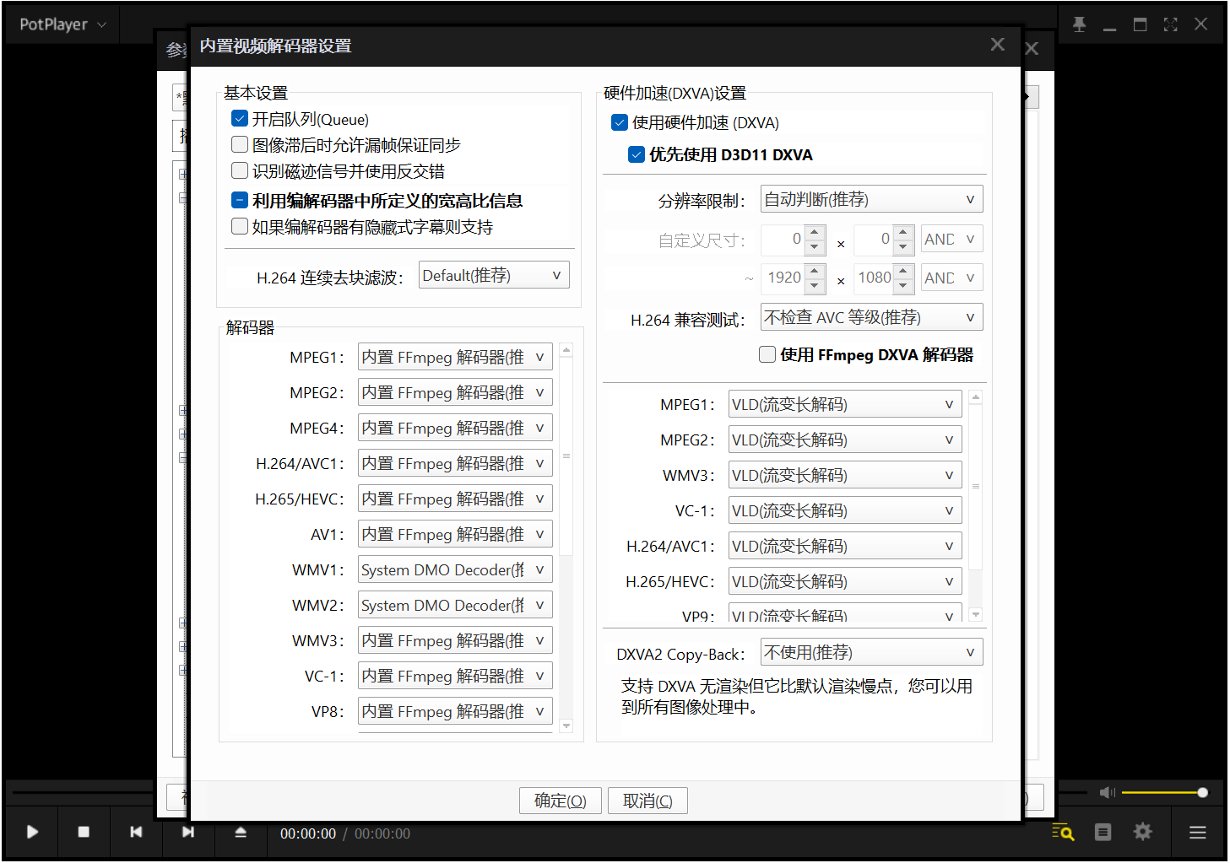The width and height of the screenshot is (1230, 863).
Task: Open AV1 decoder dropdown
Action: (455, 534)
